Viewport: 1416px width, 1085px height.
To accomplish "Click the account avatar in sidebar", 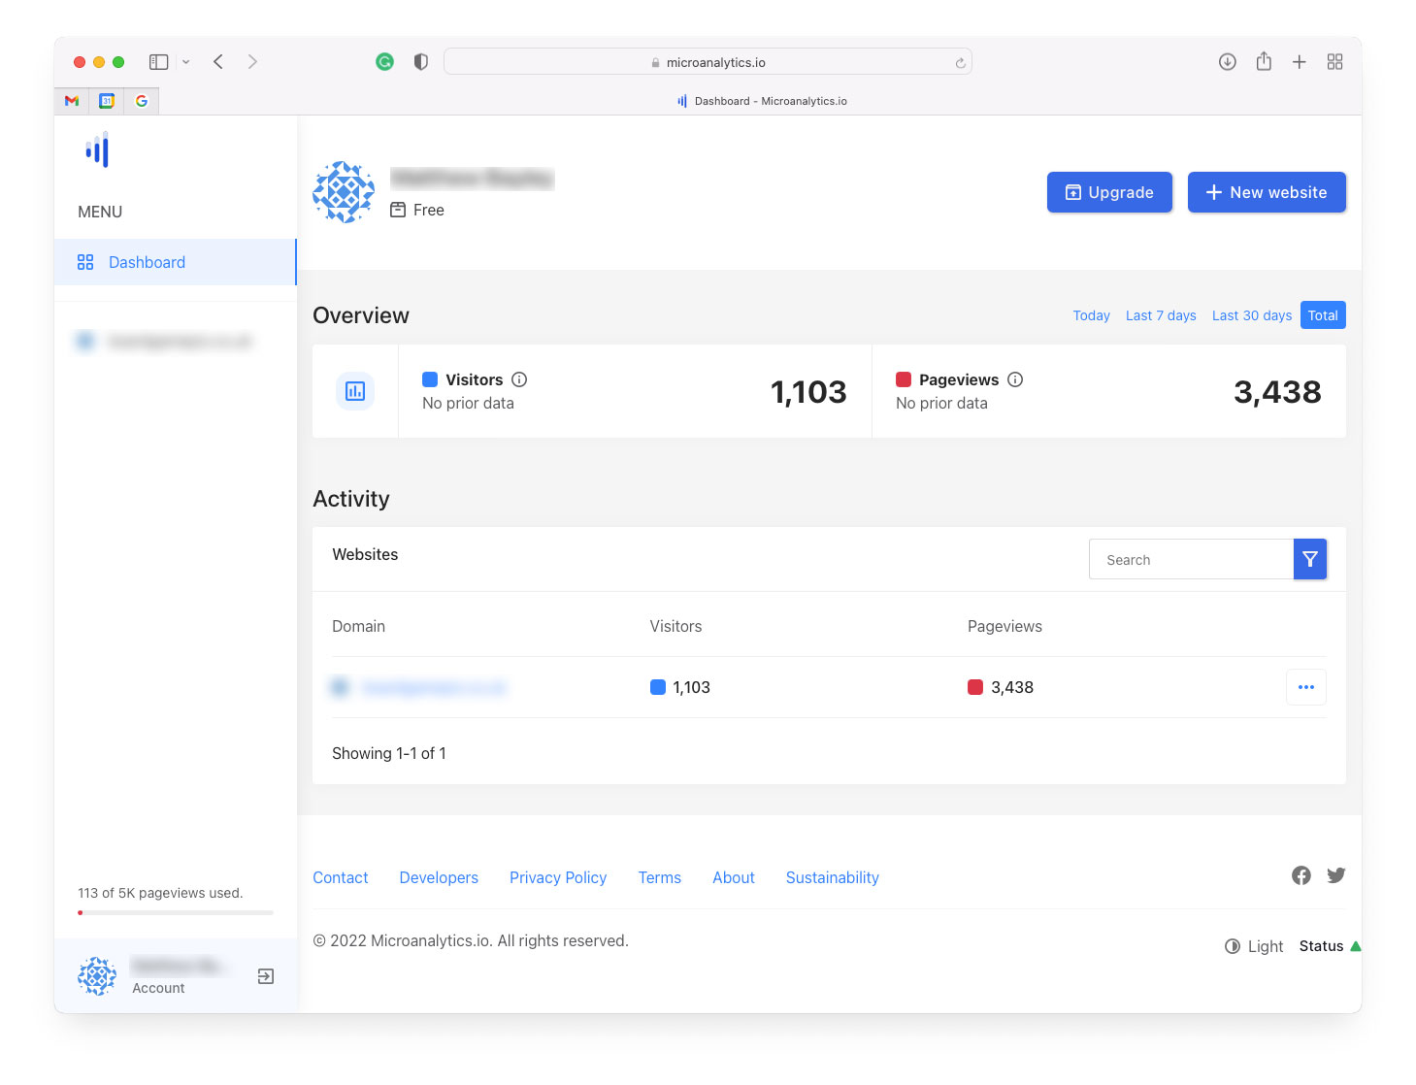I will point(97,976).
